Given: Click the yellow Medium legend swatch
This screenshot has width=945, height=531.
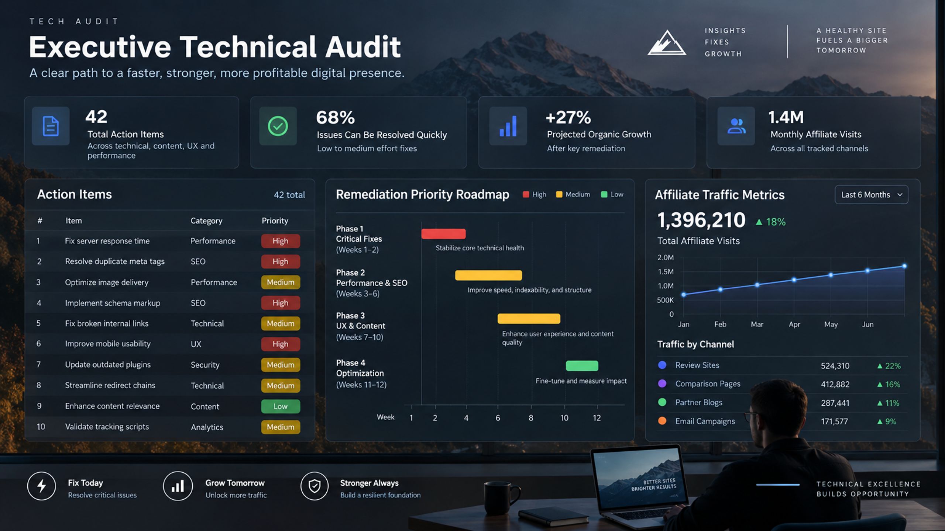Looking at the screenshot, I should (x=559, y=194).
